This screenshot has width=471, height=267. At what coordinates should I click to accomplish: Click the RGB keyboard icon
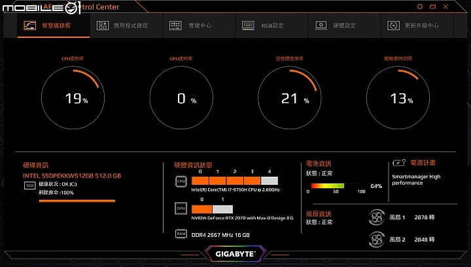(x=248, y=25)
